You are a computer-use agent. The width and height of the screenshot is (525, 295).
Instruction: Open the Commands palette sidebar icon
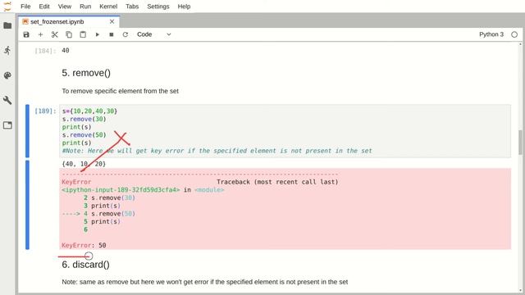(x=7, y=75)
